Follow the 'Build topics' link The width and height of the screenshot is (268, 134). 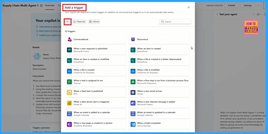coord(44,31)
